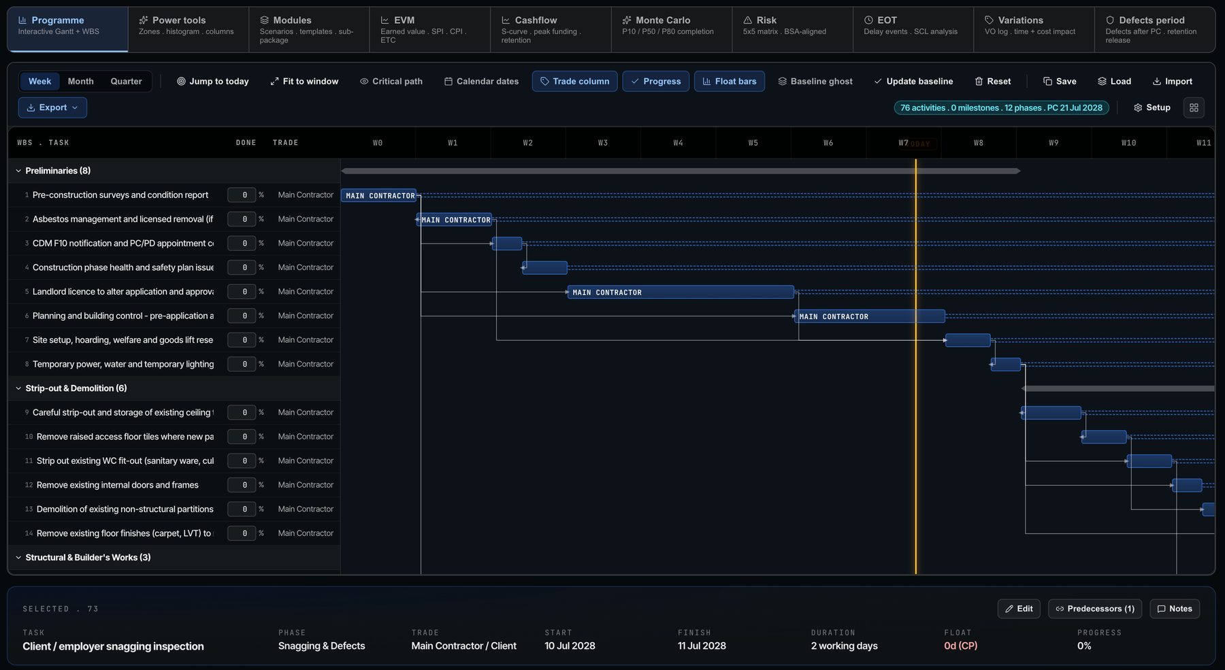Toggle Calendar dates display
The width and height of the screenshot is (1225, 670).
[481, 81]
